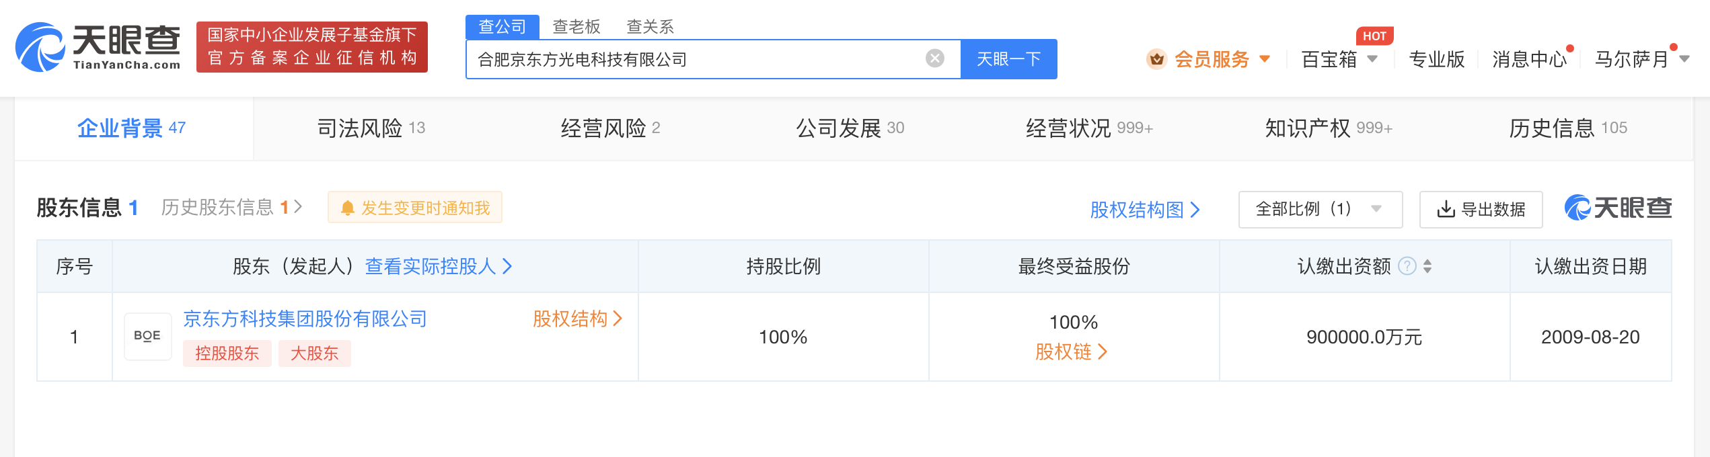Screen dimensions: 1710x457
Task: Expand the 会员服务 dropdown arrow
Action: click(x=1265, y=59)
